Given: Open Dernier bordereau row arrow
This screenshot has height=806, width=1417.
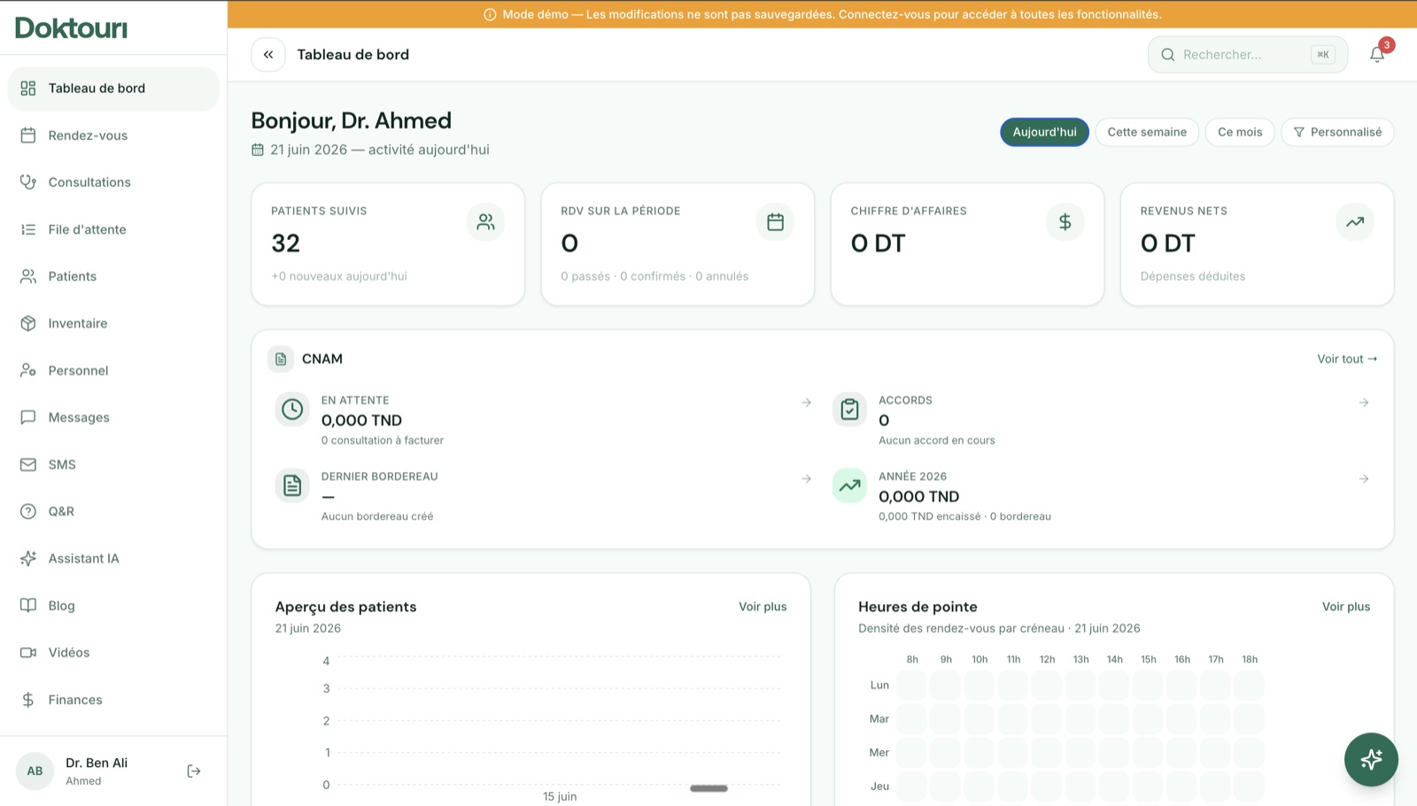Looking at the screenshot, I should click(x=807, y=478).
